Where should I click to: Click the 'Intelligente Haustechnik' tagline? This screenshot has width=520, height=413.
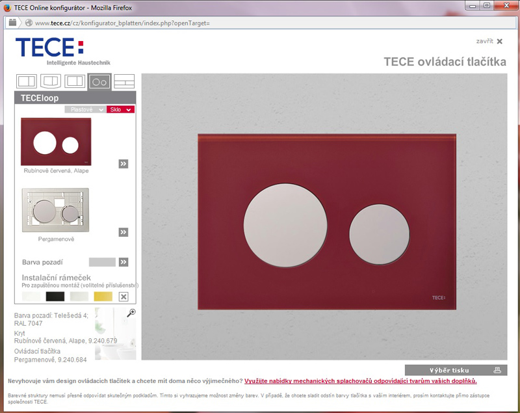(79, 62)
